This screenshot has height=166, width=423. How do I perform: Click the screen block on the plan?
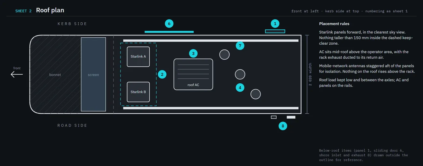pos(93,74)
